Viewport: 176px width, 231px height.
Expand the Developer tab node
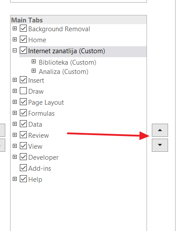15,157
